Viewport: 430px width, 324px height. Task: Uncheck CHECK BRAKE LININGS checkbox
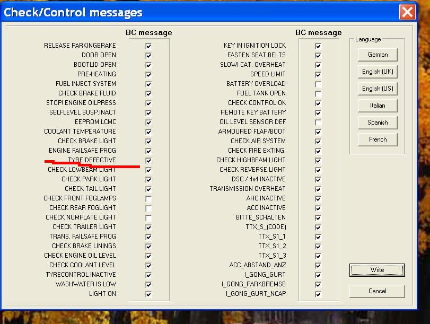148,247
